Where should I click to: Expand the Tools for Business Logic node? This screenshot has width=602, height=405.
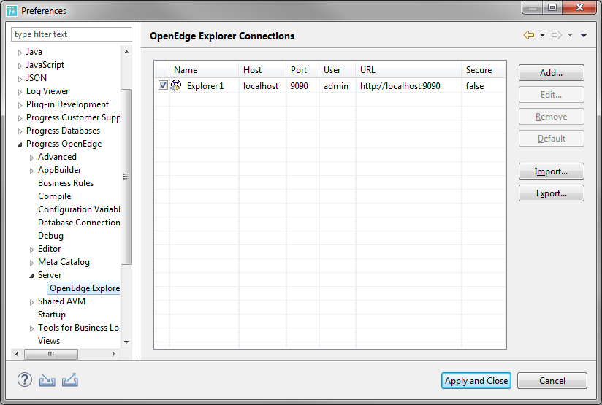click(x=31, y=328)
